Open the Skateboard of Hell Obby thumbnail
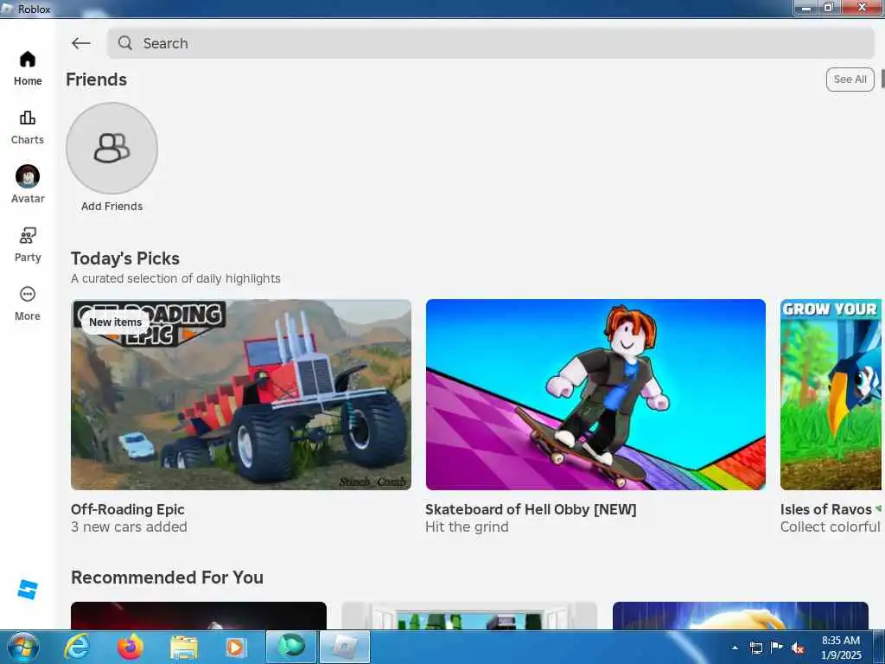The width and height of the screenshot is (885, 664). click(595, 394)
